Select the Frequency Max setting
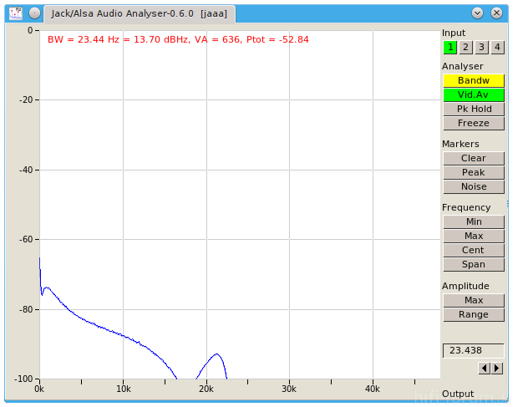This screenshot has height=407, width=513. click(474, 236)
